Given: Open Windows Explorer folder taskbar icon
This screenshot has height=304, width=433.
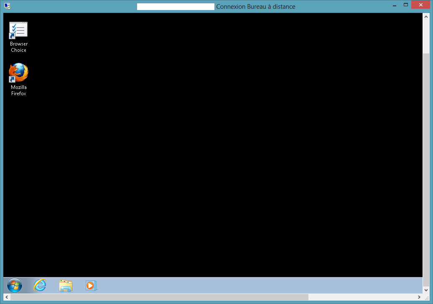Looking at the screenshot, I should click(x=66, y=286).
